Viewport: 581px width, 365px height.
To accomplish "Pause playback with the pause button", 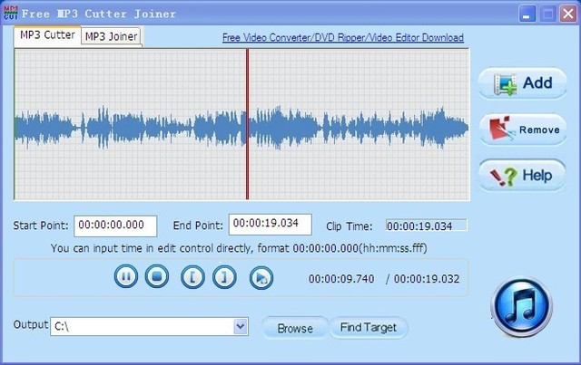I will (x=126, y=276).
